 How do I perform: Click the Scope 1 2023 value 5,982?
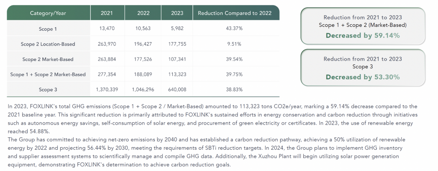[x=177, y=29]
